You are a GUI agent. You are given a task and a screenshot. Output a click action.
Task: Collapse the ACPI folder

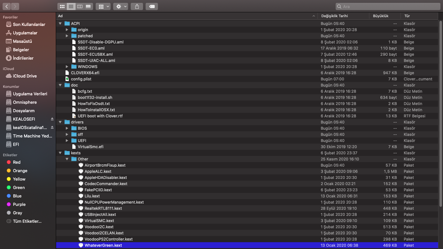pyautogui.click(x=60, y=24)
